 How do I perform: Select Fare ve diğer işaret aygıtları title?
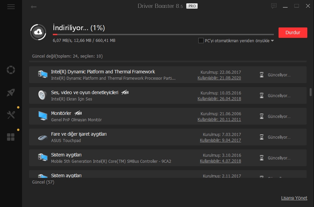pos(79,134)
